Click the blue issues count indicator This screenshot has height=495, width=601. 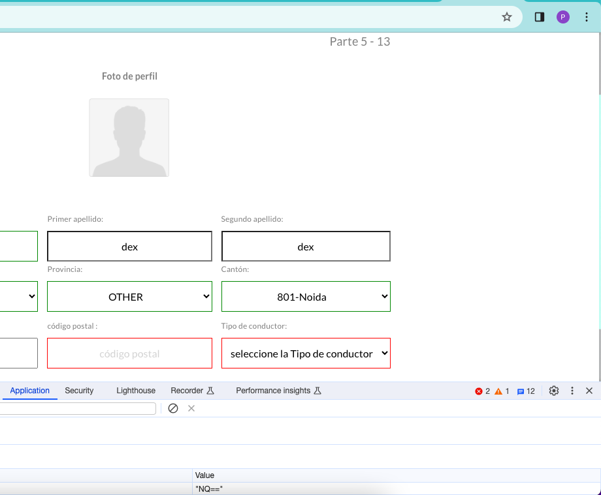click(x=526, y=391)
